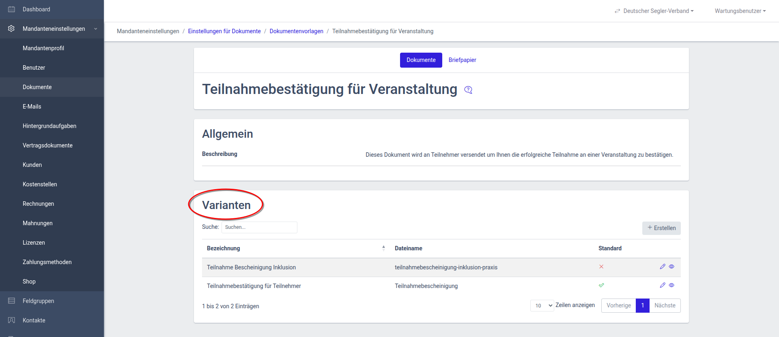Edit the Teilnahme Bescheinigung Inklusion variant
Viewport: 779px width, 337px height.
662,267
